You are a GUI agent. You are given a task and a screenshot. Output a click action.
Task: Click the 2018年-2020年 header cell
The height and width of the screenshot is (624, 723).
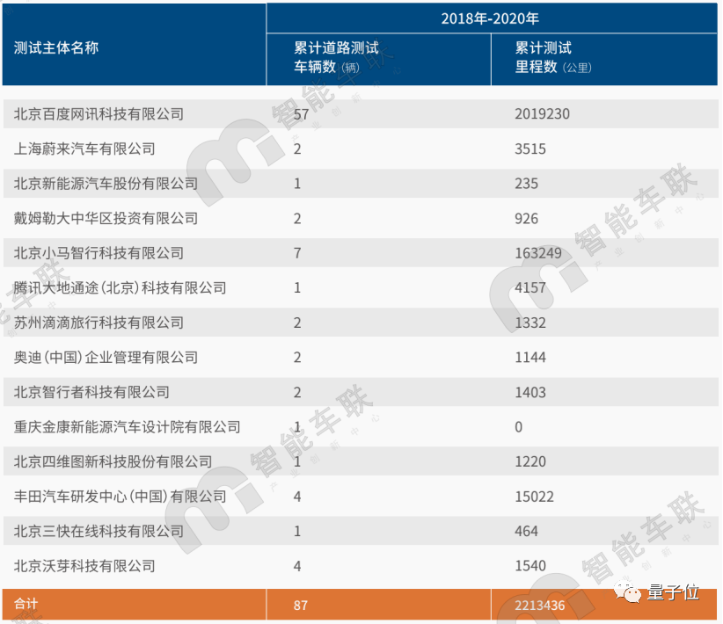490,18
